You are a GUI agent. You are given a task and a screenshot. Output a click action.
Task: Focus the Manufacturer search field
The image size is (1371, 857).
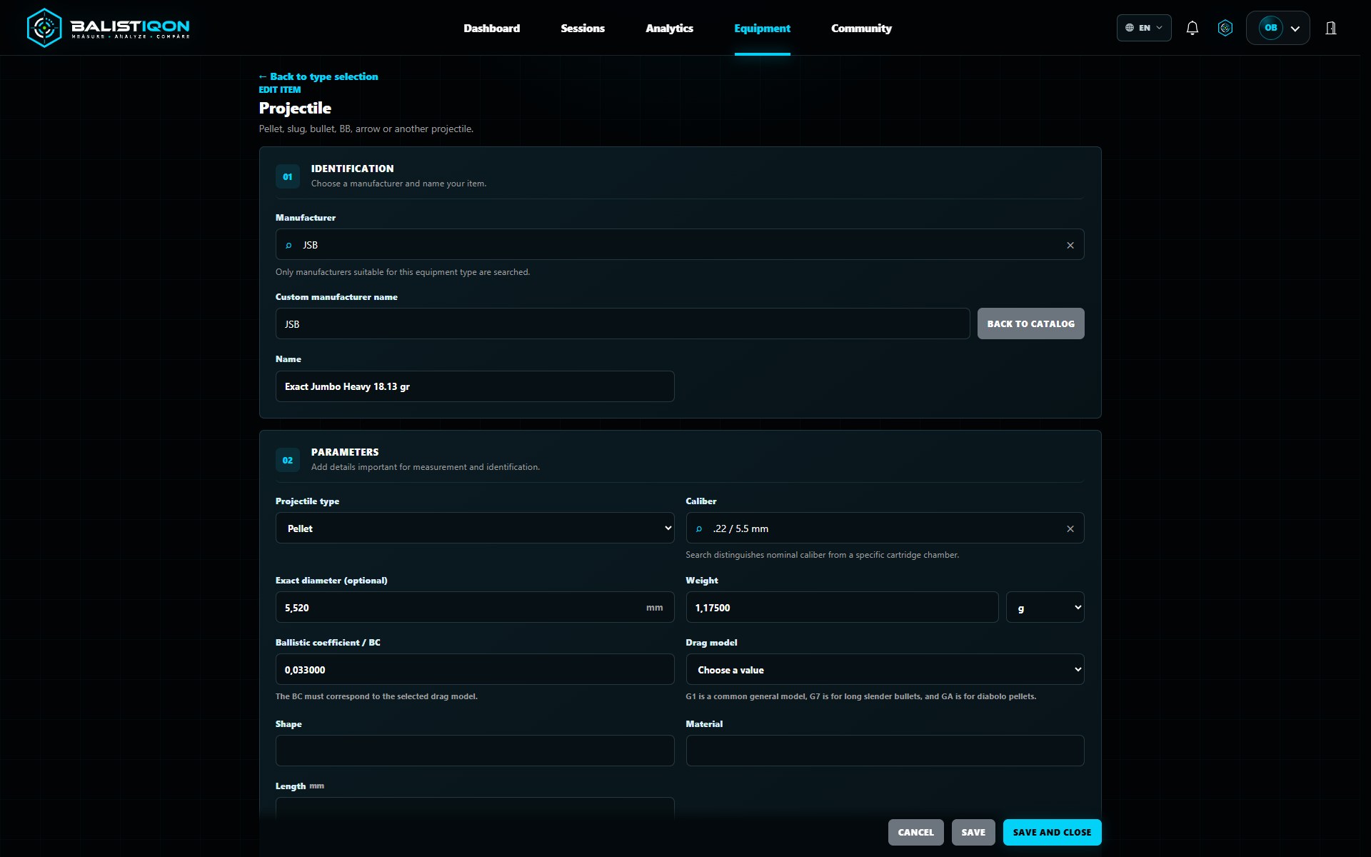point(680,244)
